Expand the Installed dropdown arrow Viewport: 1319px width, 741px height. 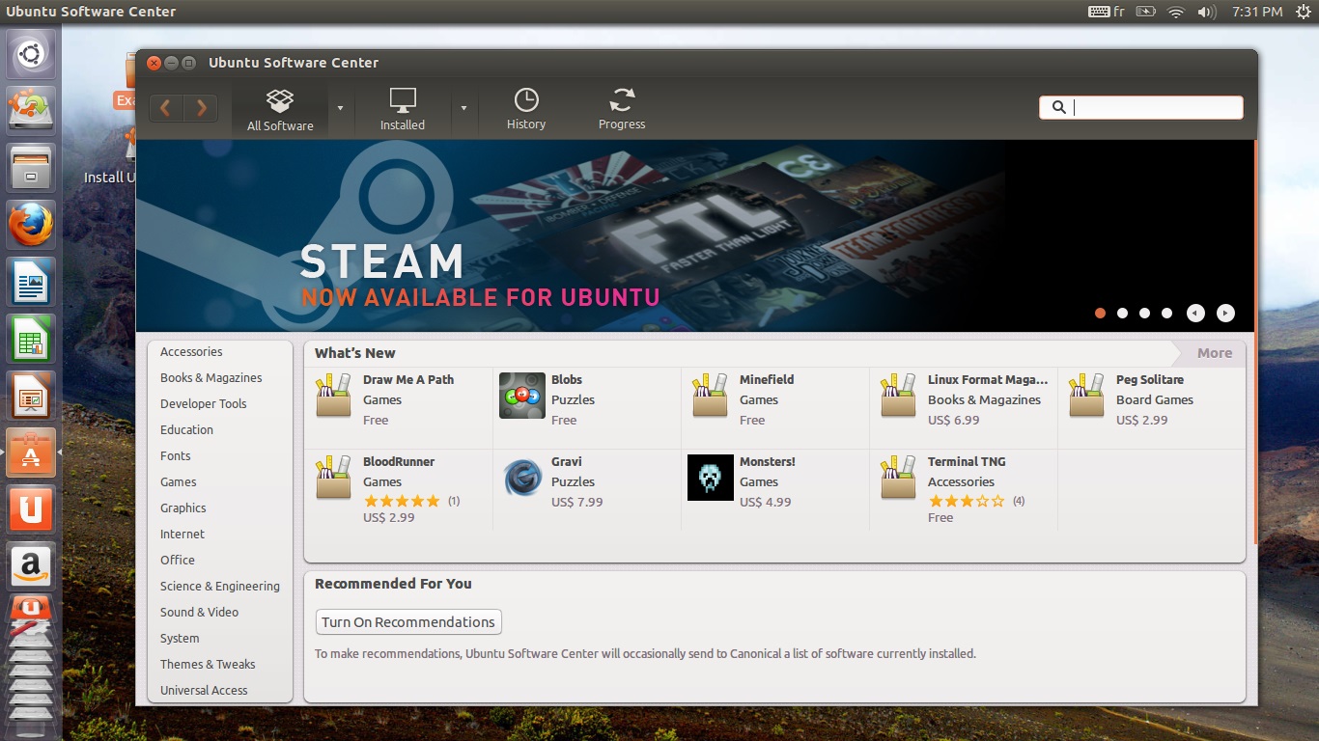tap(463, 108)
